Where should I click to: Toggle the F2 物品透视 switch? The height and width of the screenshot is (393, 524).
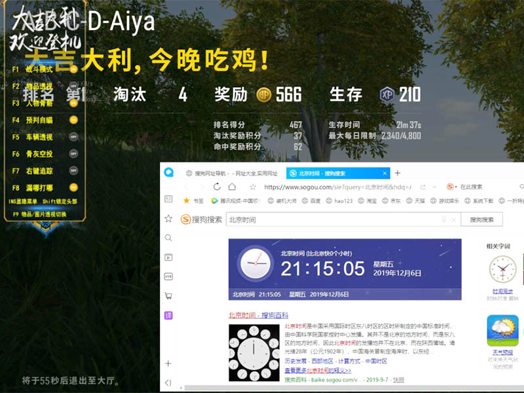click(x=73, y=86)
